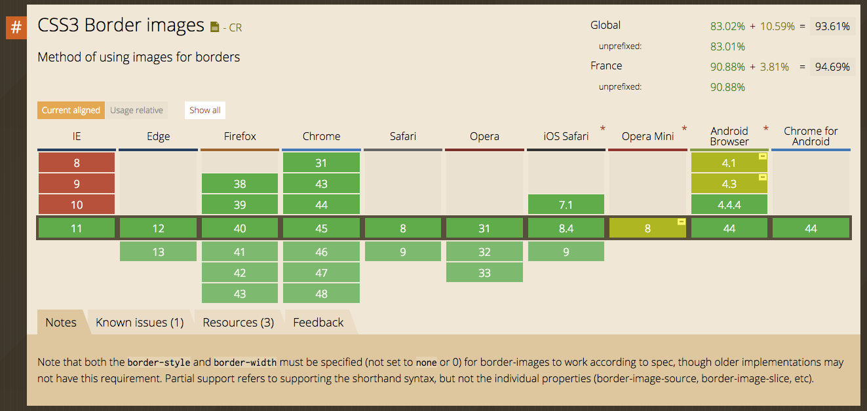This screenshot has height=411, width=867.
Task: Switch to the Resources (3) tab
Action: (x=239, y=322)
